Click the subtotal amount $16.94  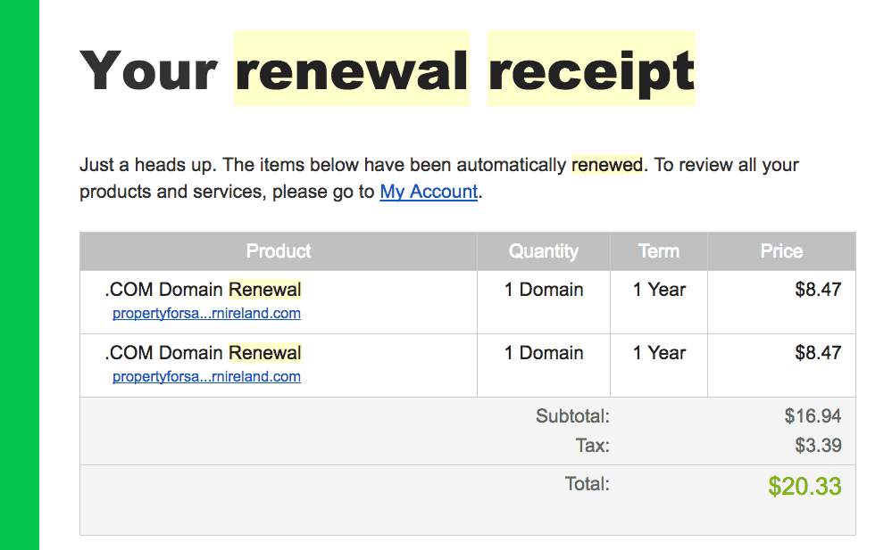point(813,416)
